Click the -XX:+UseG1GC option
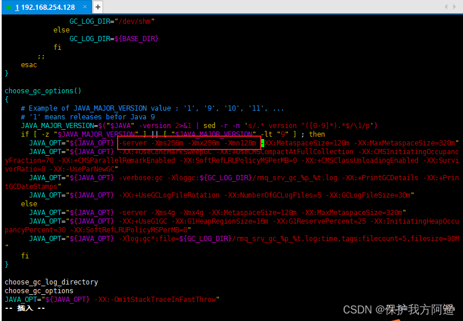The width and height of the screenshot is (463, 321). click(143, 221)
